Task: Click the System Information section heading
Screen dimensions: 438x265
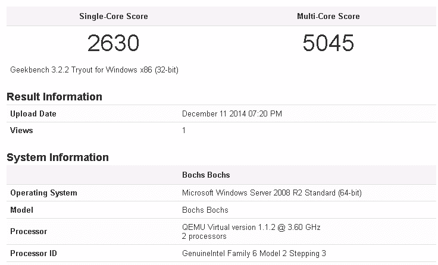Action: tap(57, 157)
